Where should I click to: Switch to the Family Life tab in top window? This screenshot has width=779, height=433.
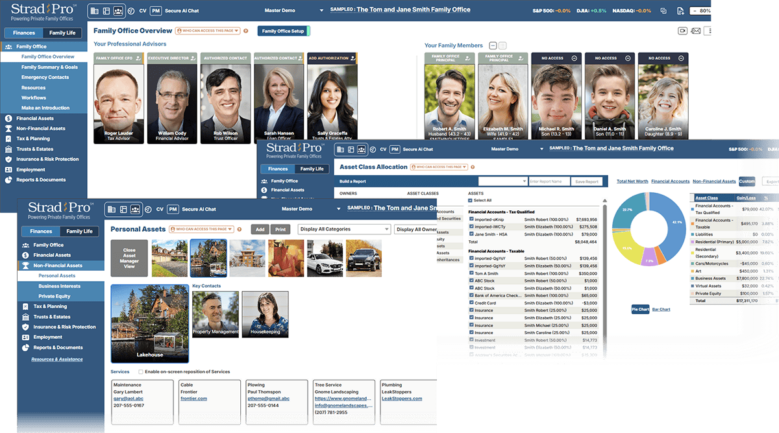point(62,32)
